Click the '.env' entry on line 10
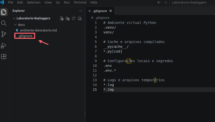215x122 pixels. [x=108, y=66]
